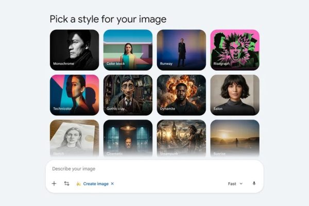The image size is (309, 206).
Task: Select the Dynamite style thumbnail
Action: tap(181, 94)
